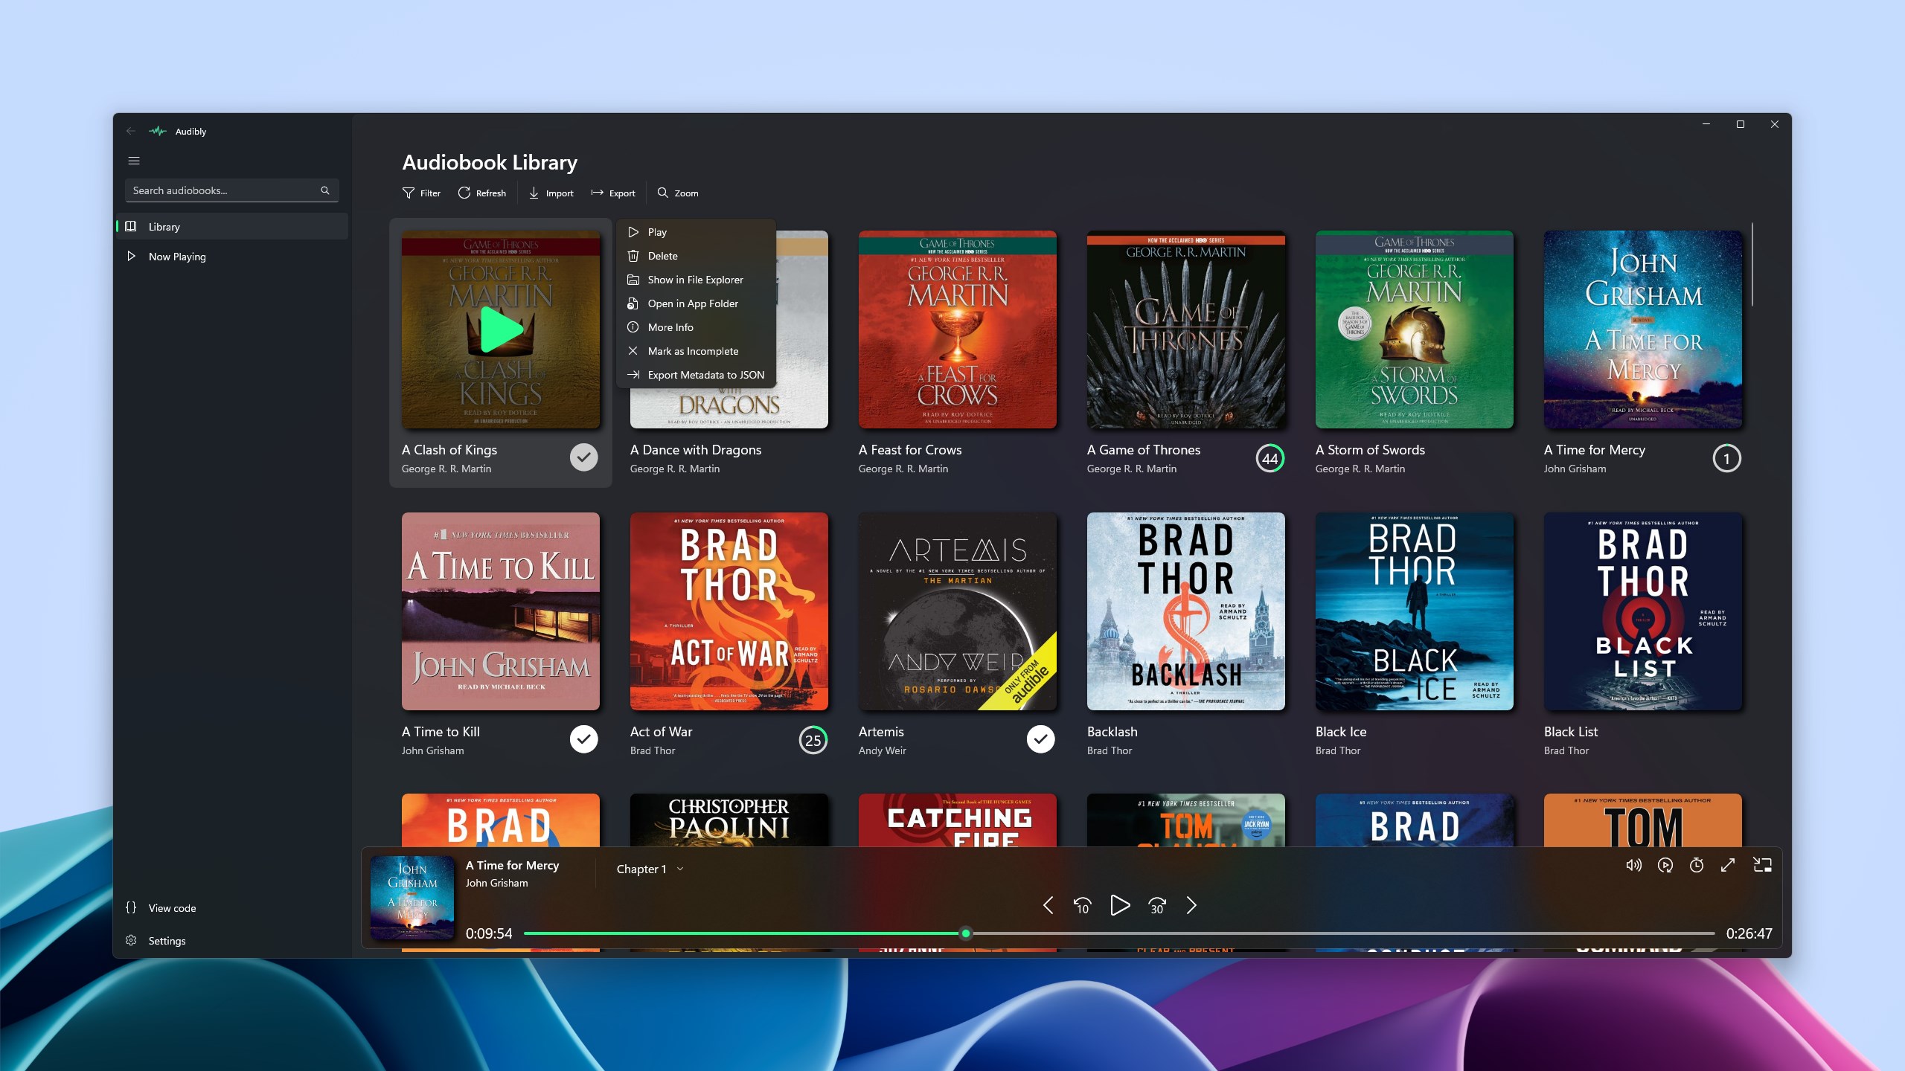
Task: Mark A Time to Kill as incomplete
Action: pyautogui.click(x=583, y=739)
